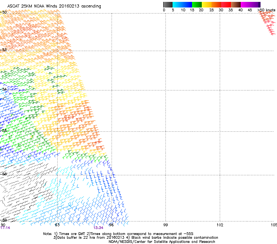Viewport: 277px width, 244px height.
Task: Click the legend value '40'
Action: [240, 10]
